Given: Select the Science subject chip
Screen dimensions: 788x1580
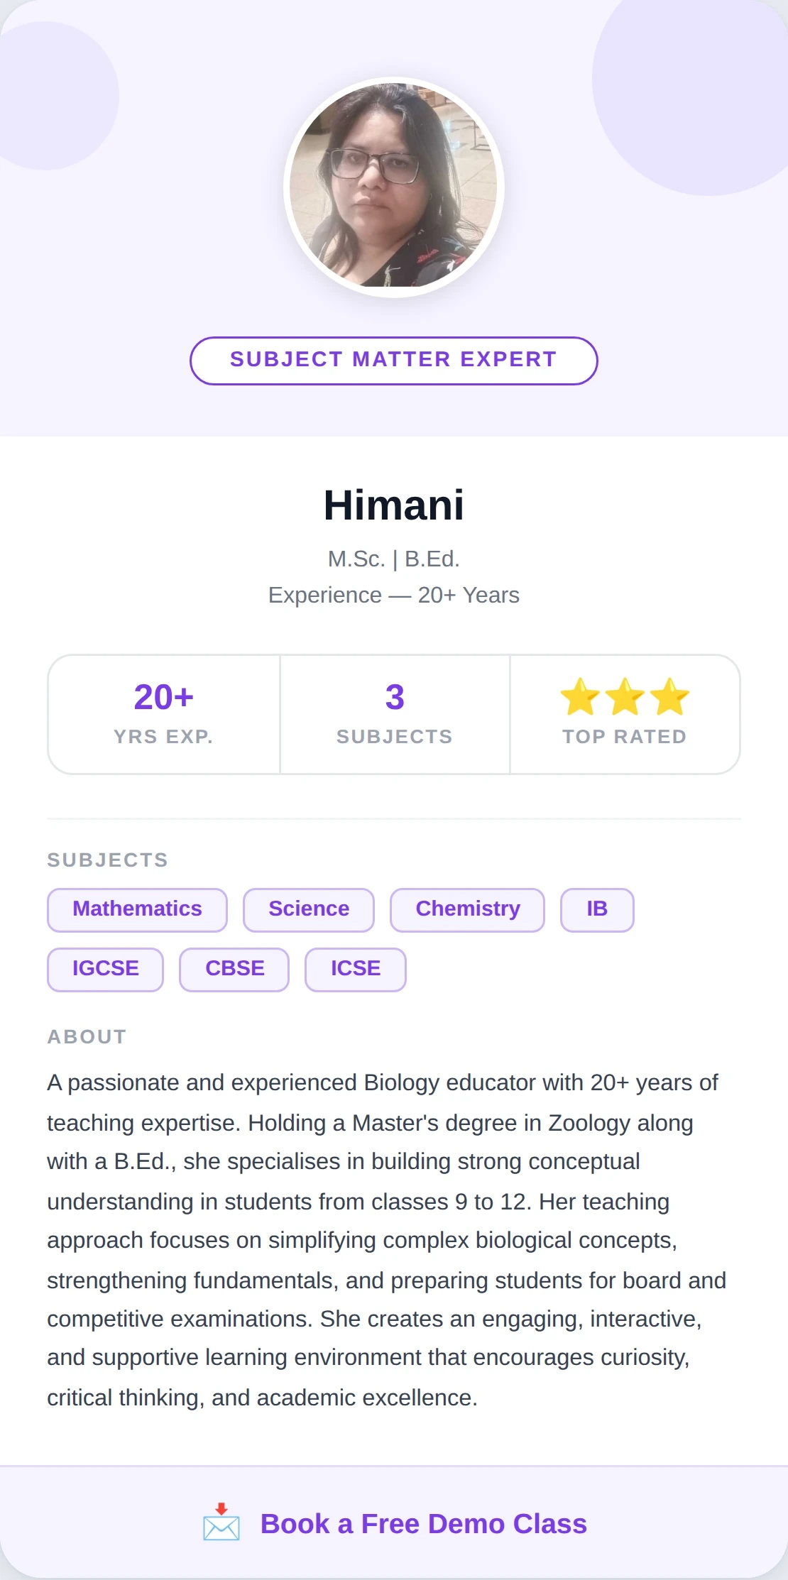Looking at the screenshot, I should tap(308, 909).
